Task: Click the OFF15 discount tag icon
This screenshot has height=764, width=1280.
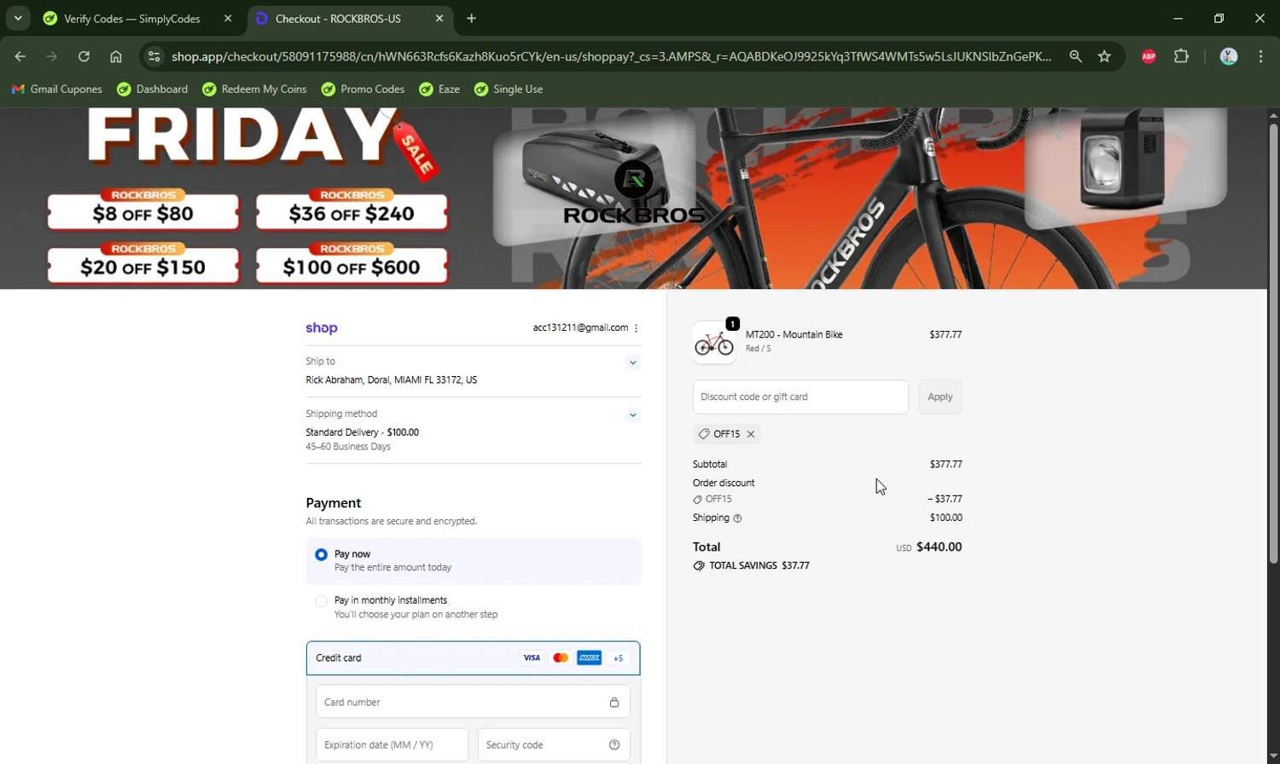Action: click(x=704, y=434)
